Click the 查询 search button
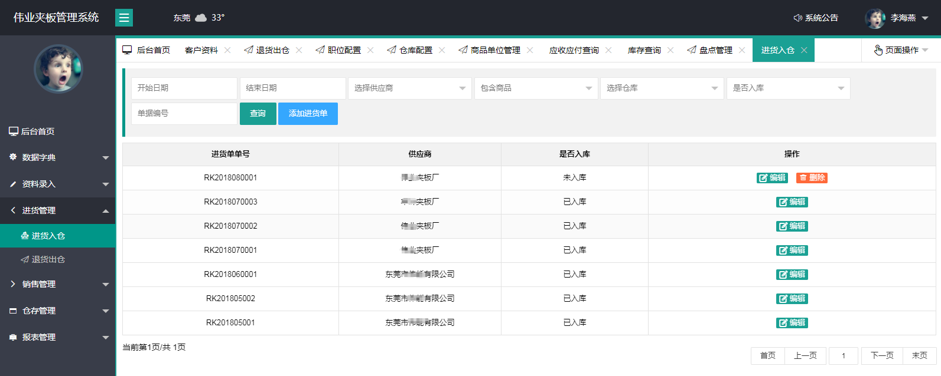This screenshot has height=376, width=941. 258,114
